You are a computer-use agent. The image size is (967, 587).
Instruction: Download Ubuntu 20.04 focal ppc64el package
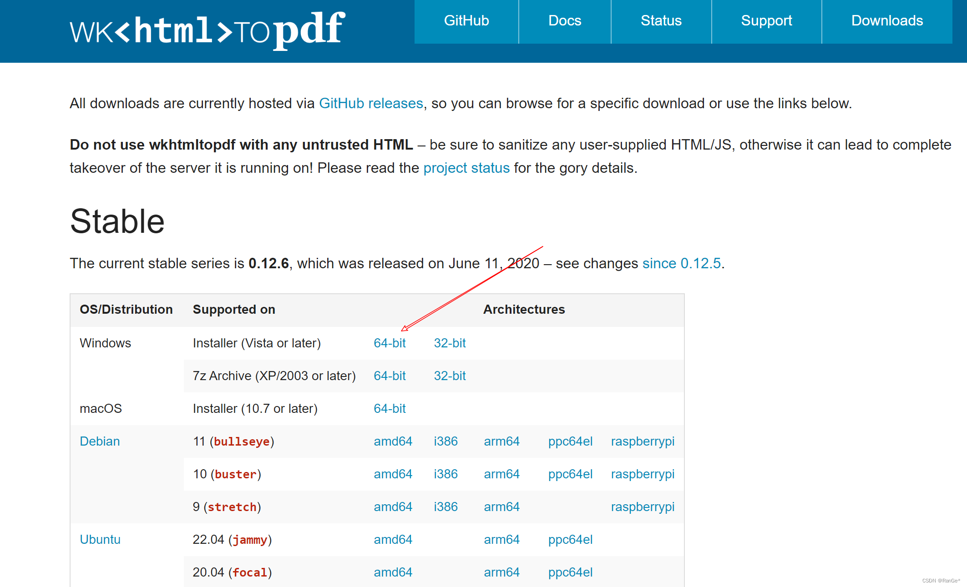[x=570, y=572]
